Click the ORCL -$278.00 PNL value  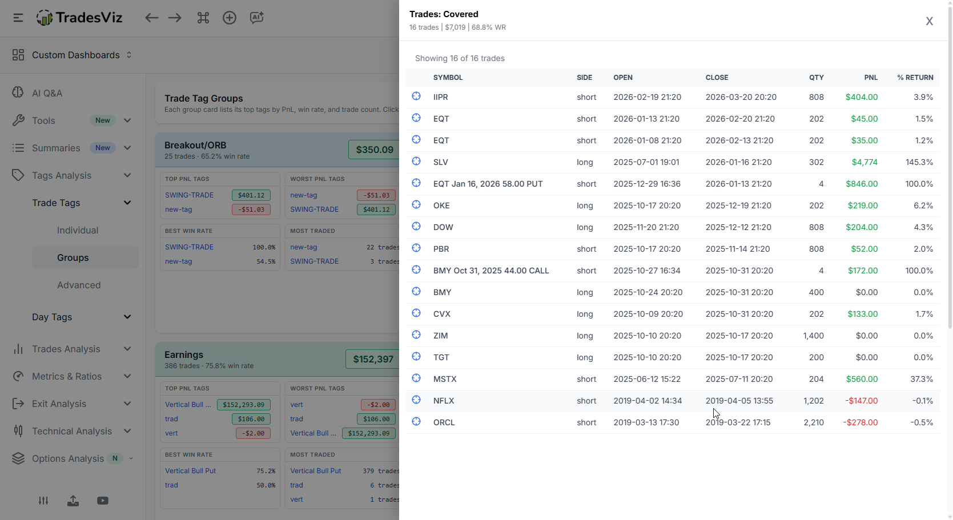(x=860, y=422)
